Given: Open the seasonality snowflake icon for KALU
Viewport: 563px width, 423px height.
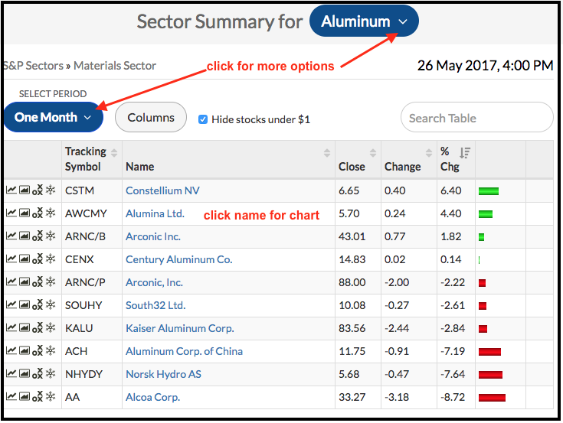Looking at the screenshot, I should [51, 328].
